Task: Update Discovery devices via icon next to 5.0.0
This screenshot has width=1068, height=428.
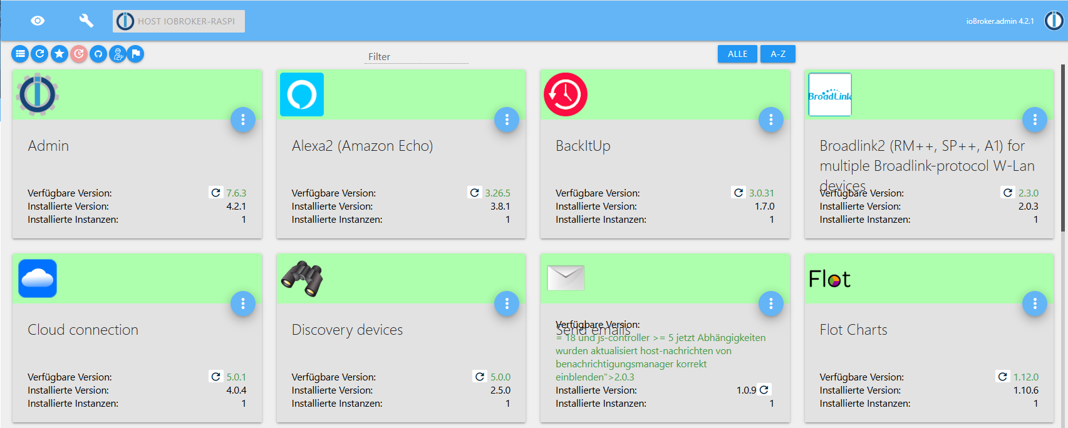Action: (x=480, y=377)
